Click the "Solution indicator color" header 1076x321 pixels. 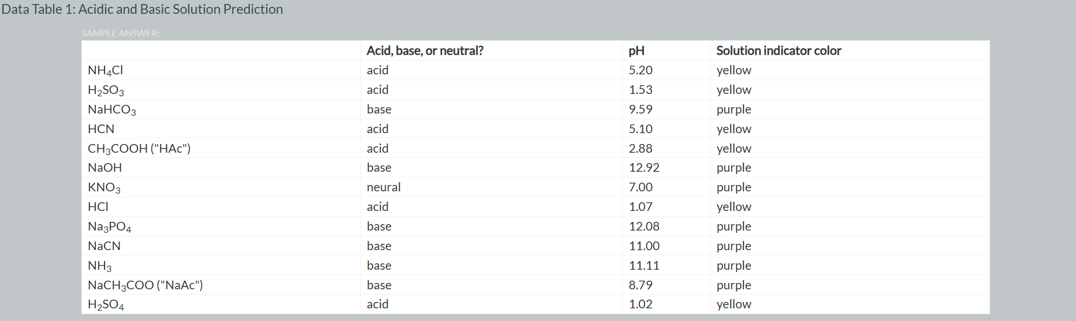pos(778,51)
